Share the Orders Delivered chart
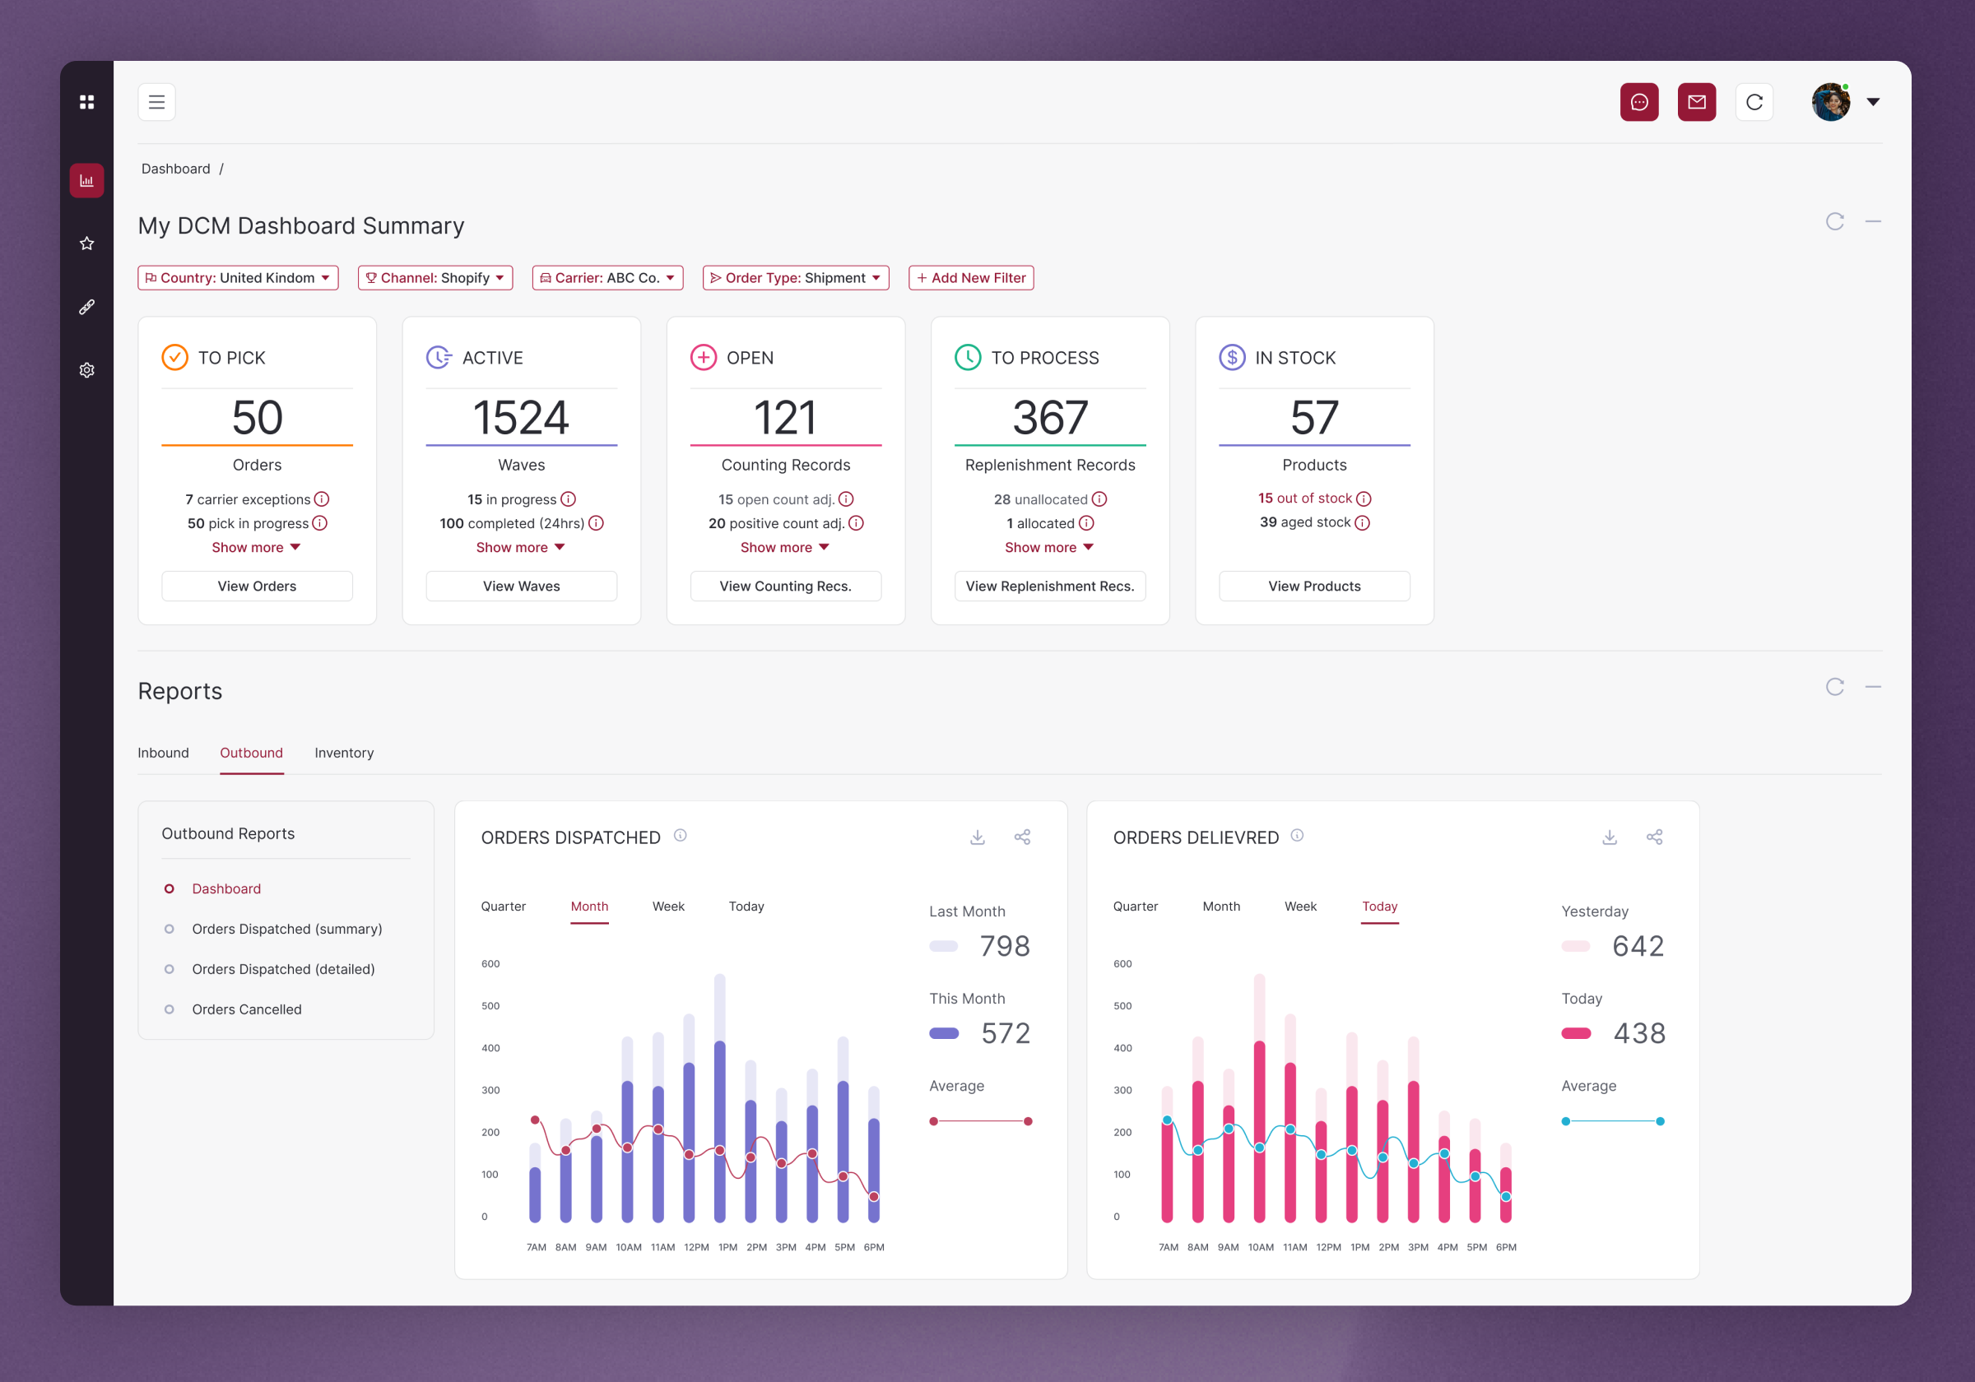 click(1653, 837)
